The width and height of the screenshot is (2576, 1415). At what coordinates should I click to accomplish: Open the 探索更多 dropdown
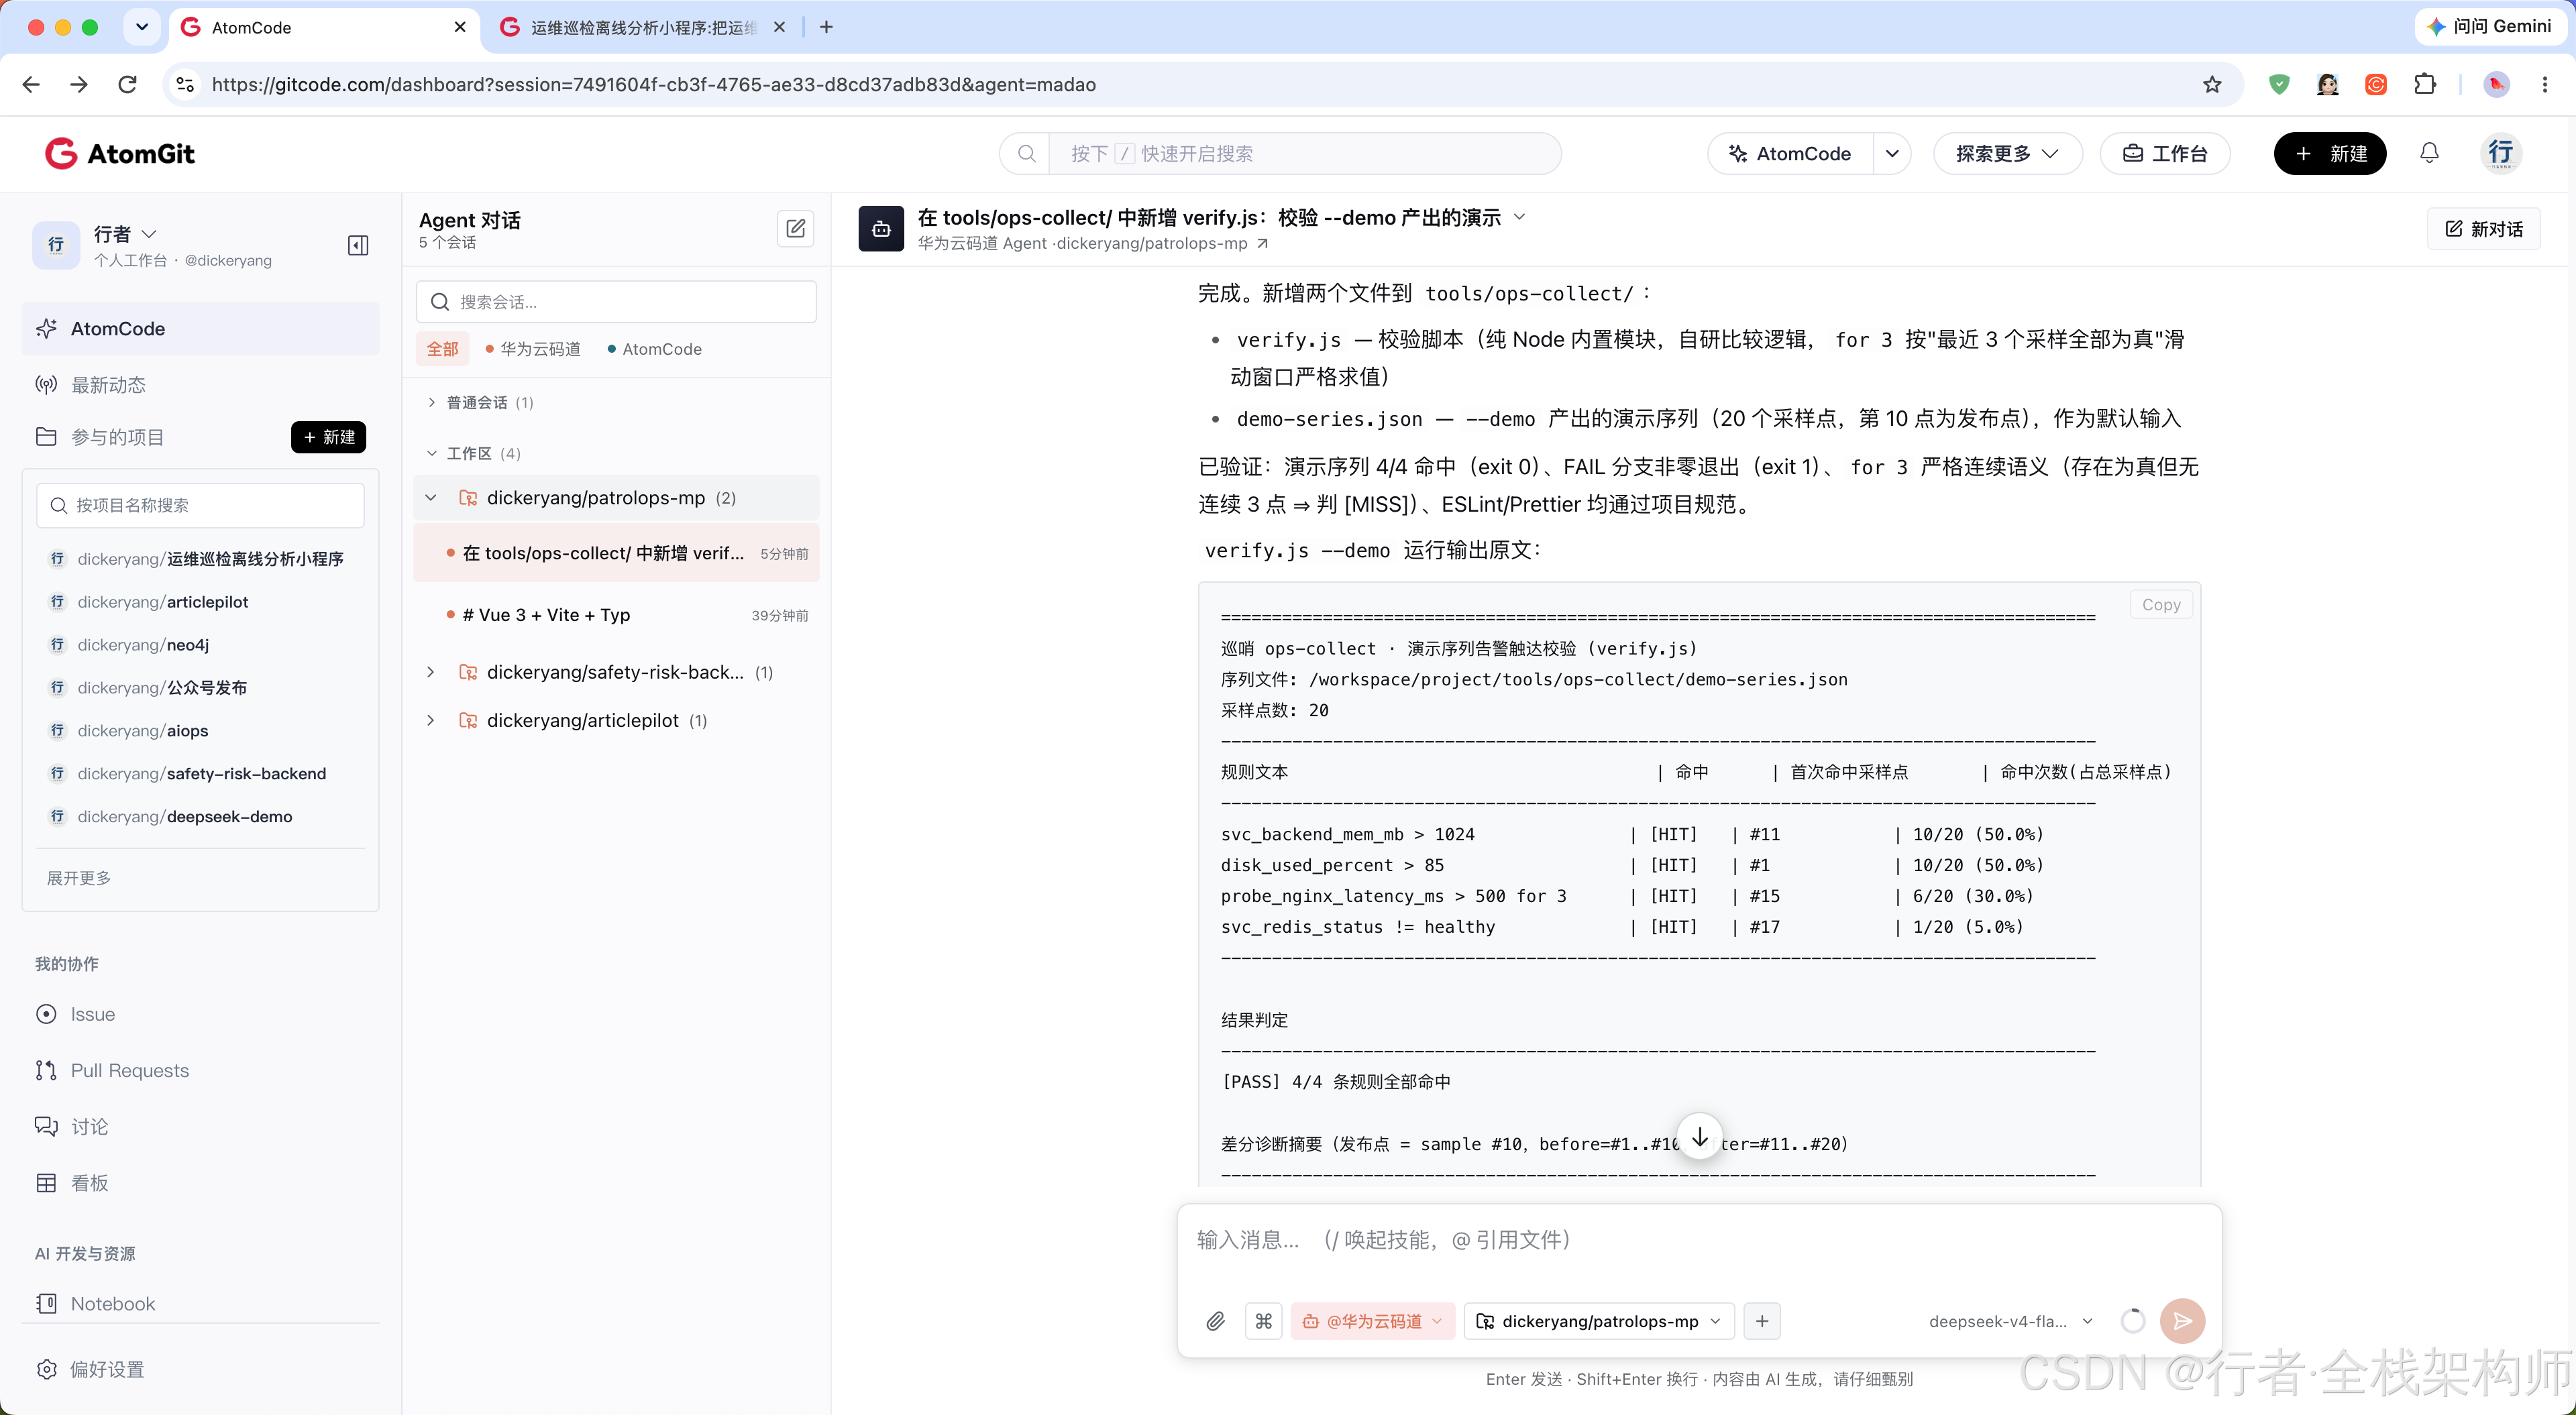(2007, 153)
